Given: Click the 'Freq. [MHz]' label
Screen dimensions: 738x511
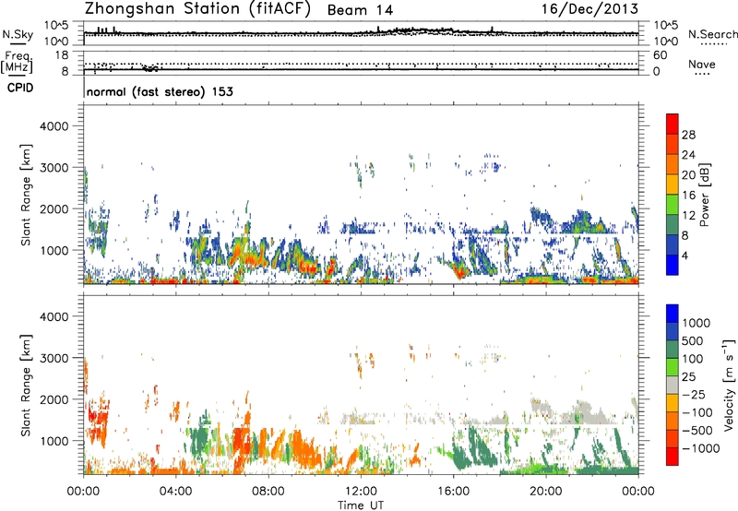Looking at the screenshot, I should click(x=17, y=62).
